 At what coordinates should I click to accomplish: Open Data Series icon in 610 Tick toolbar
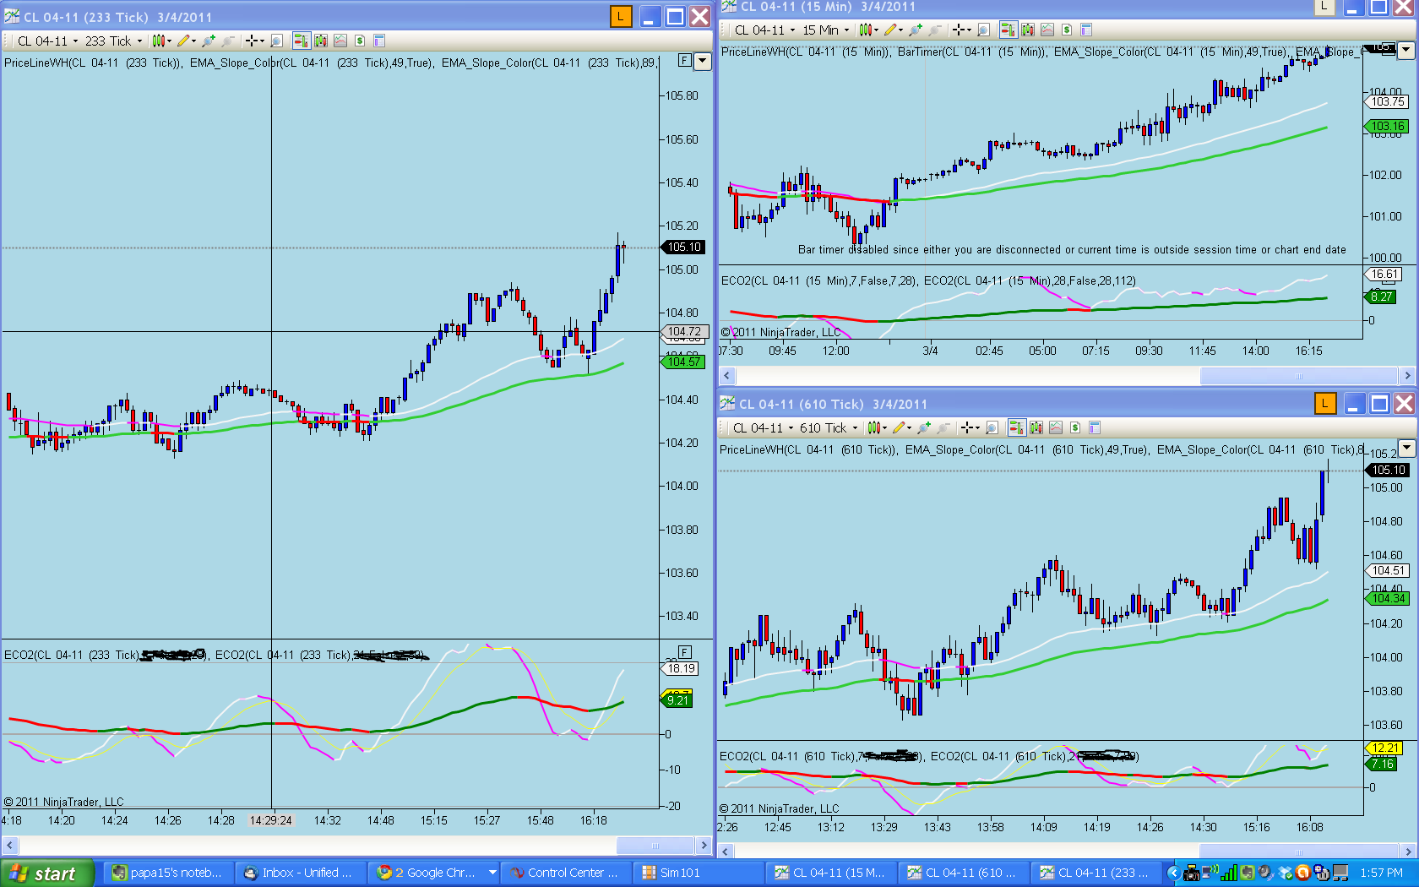click(1036, 427)
